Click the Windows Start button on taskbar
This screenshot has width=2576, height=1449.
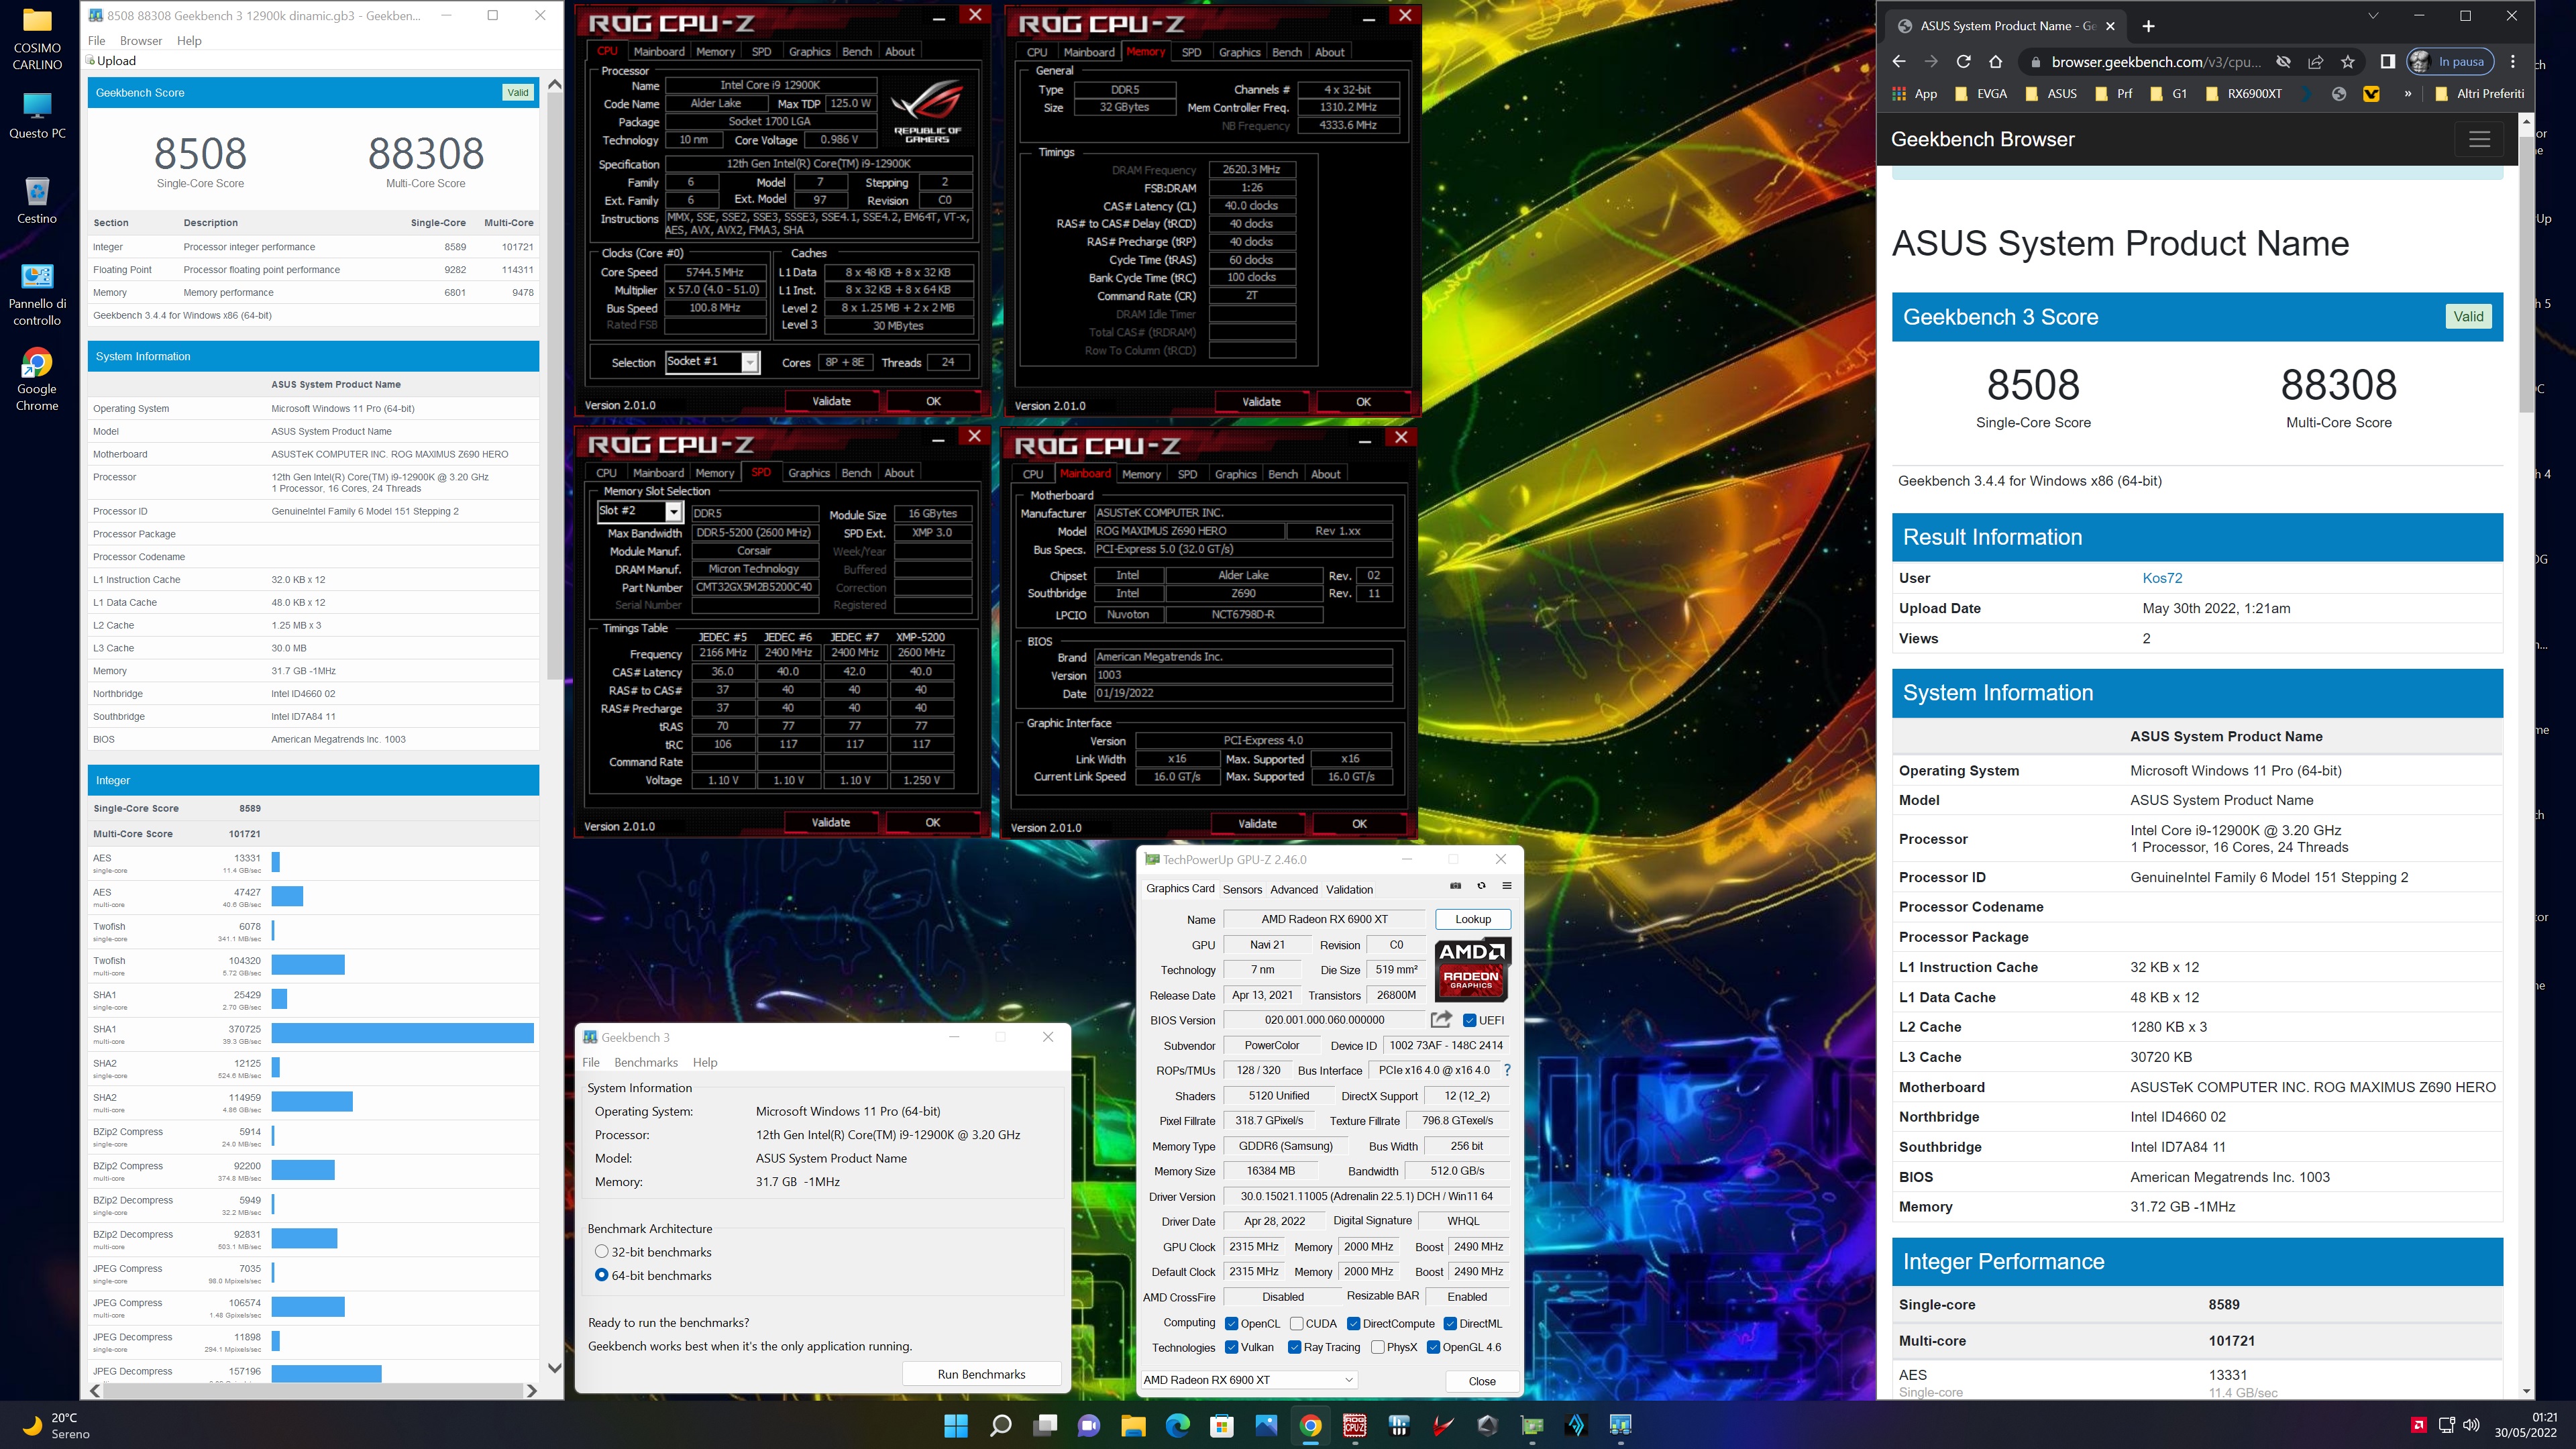tap(956, 1425)
